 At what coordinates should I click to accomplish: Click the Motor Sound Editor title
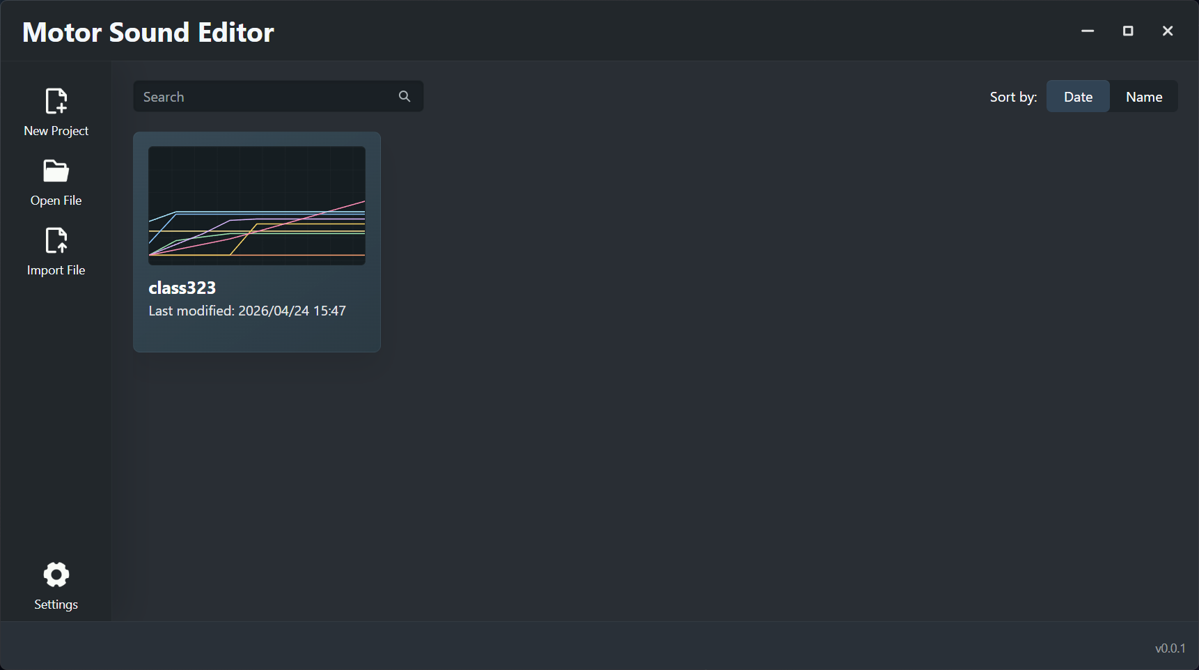tap(148, 32)
